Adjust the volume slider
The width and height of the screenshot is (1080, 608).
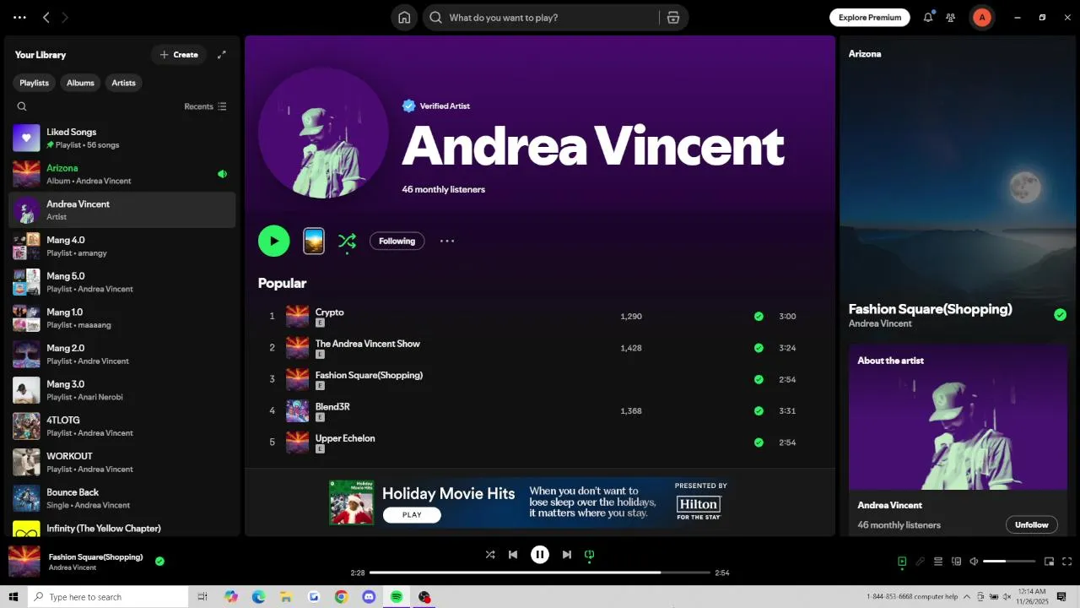point(1009,562)
